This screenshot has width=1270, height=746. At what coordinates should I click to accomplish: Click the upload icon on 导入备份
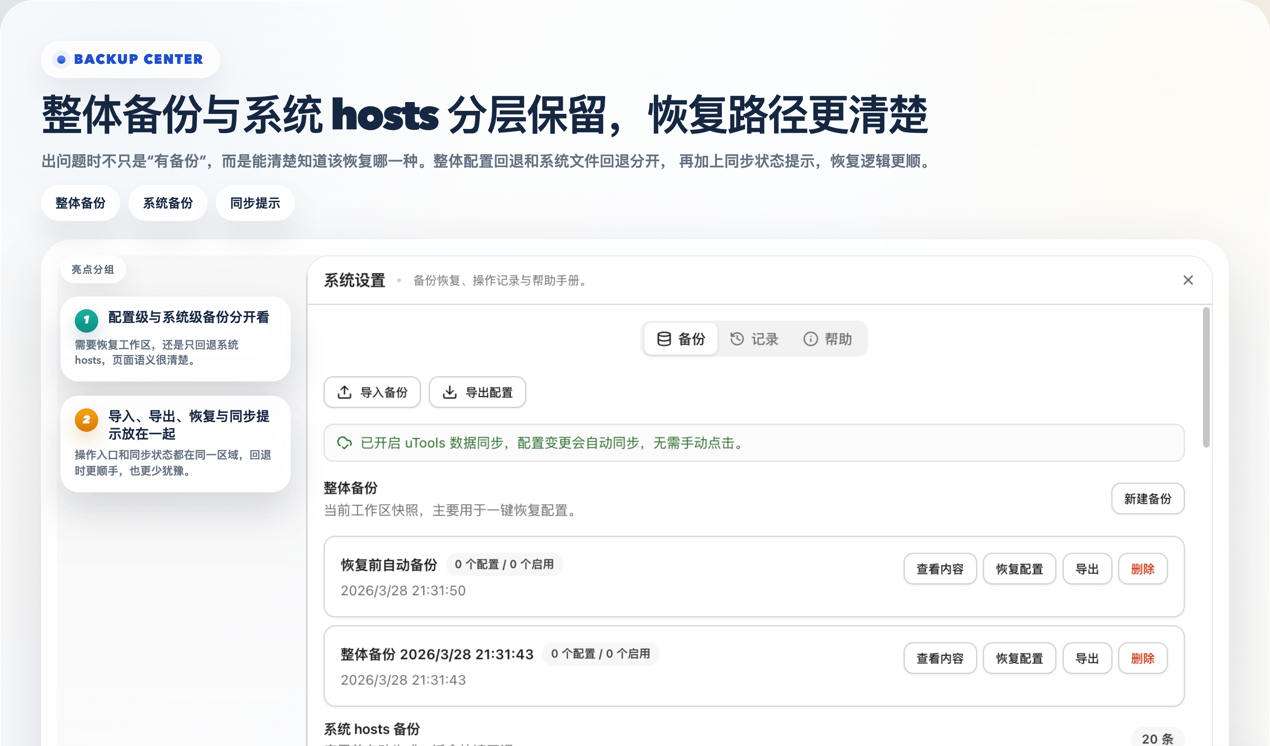[344, 392]
